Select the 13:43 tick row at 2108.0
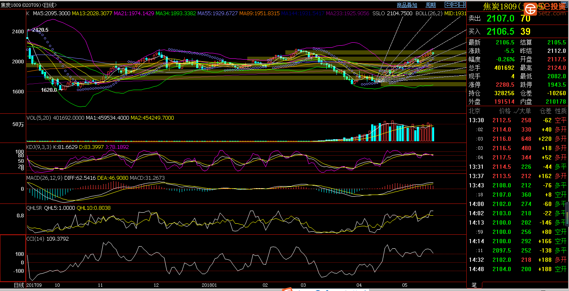The image size is (569, 291). pos(517,185)
